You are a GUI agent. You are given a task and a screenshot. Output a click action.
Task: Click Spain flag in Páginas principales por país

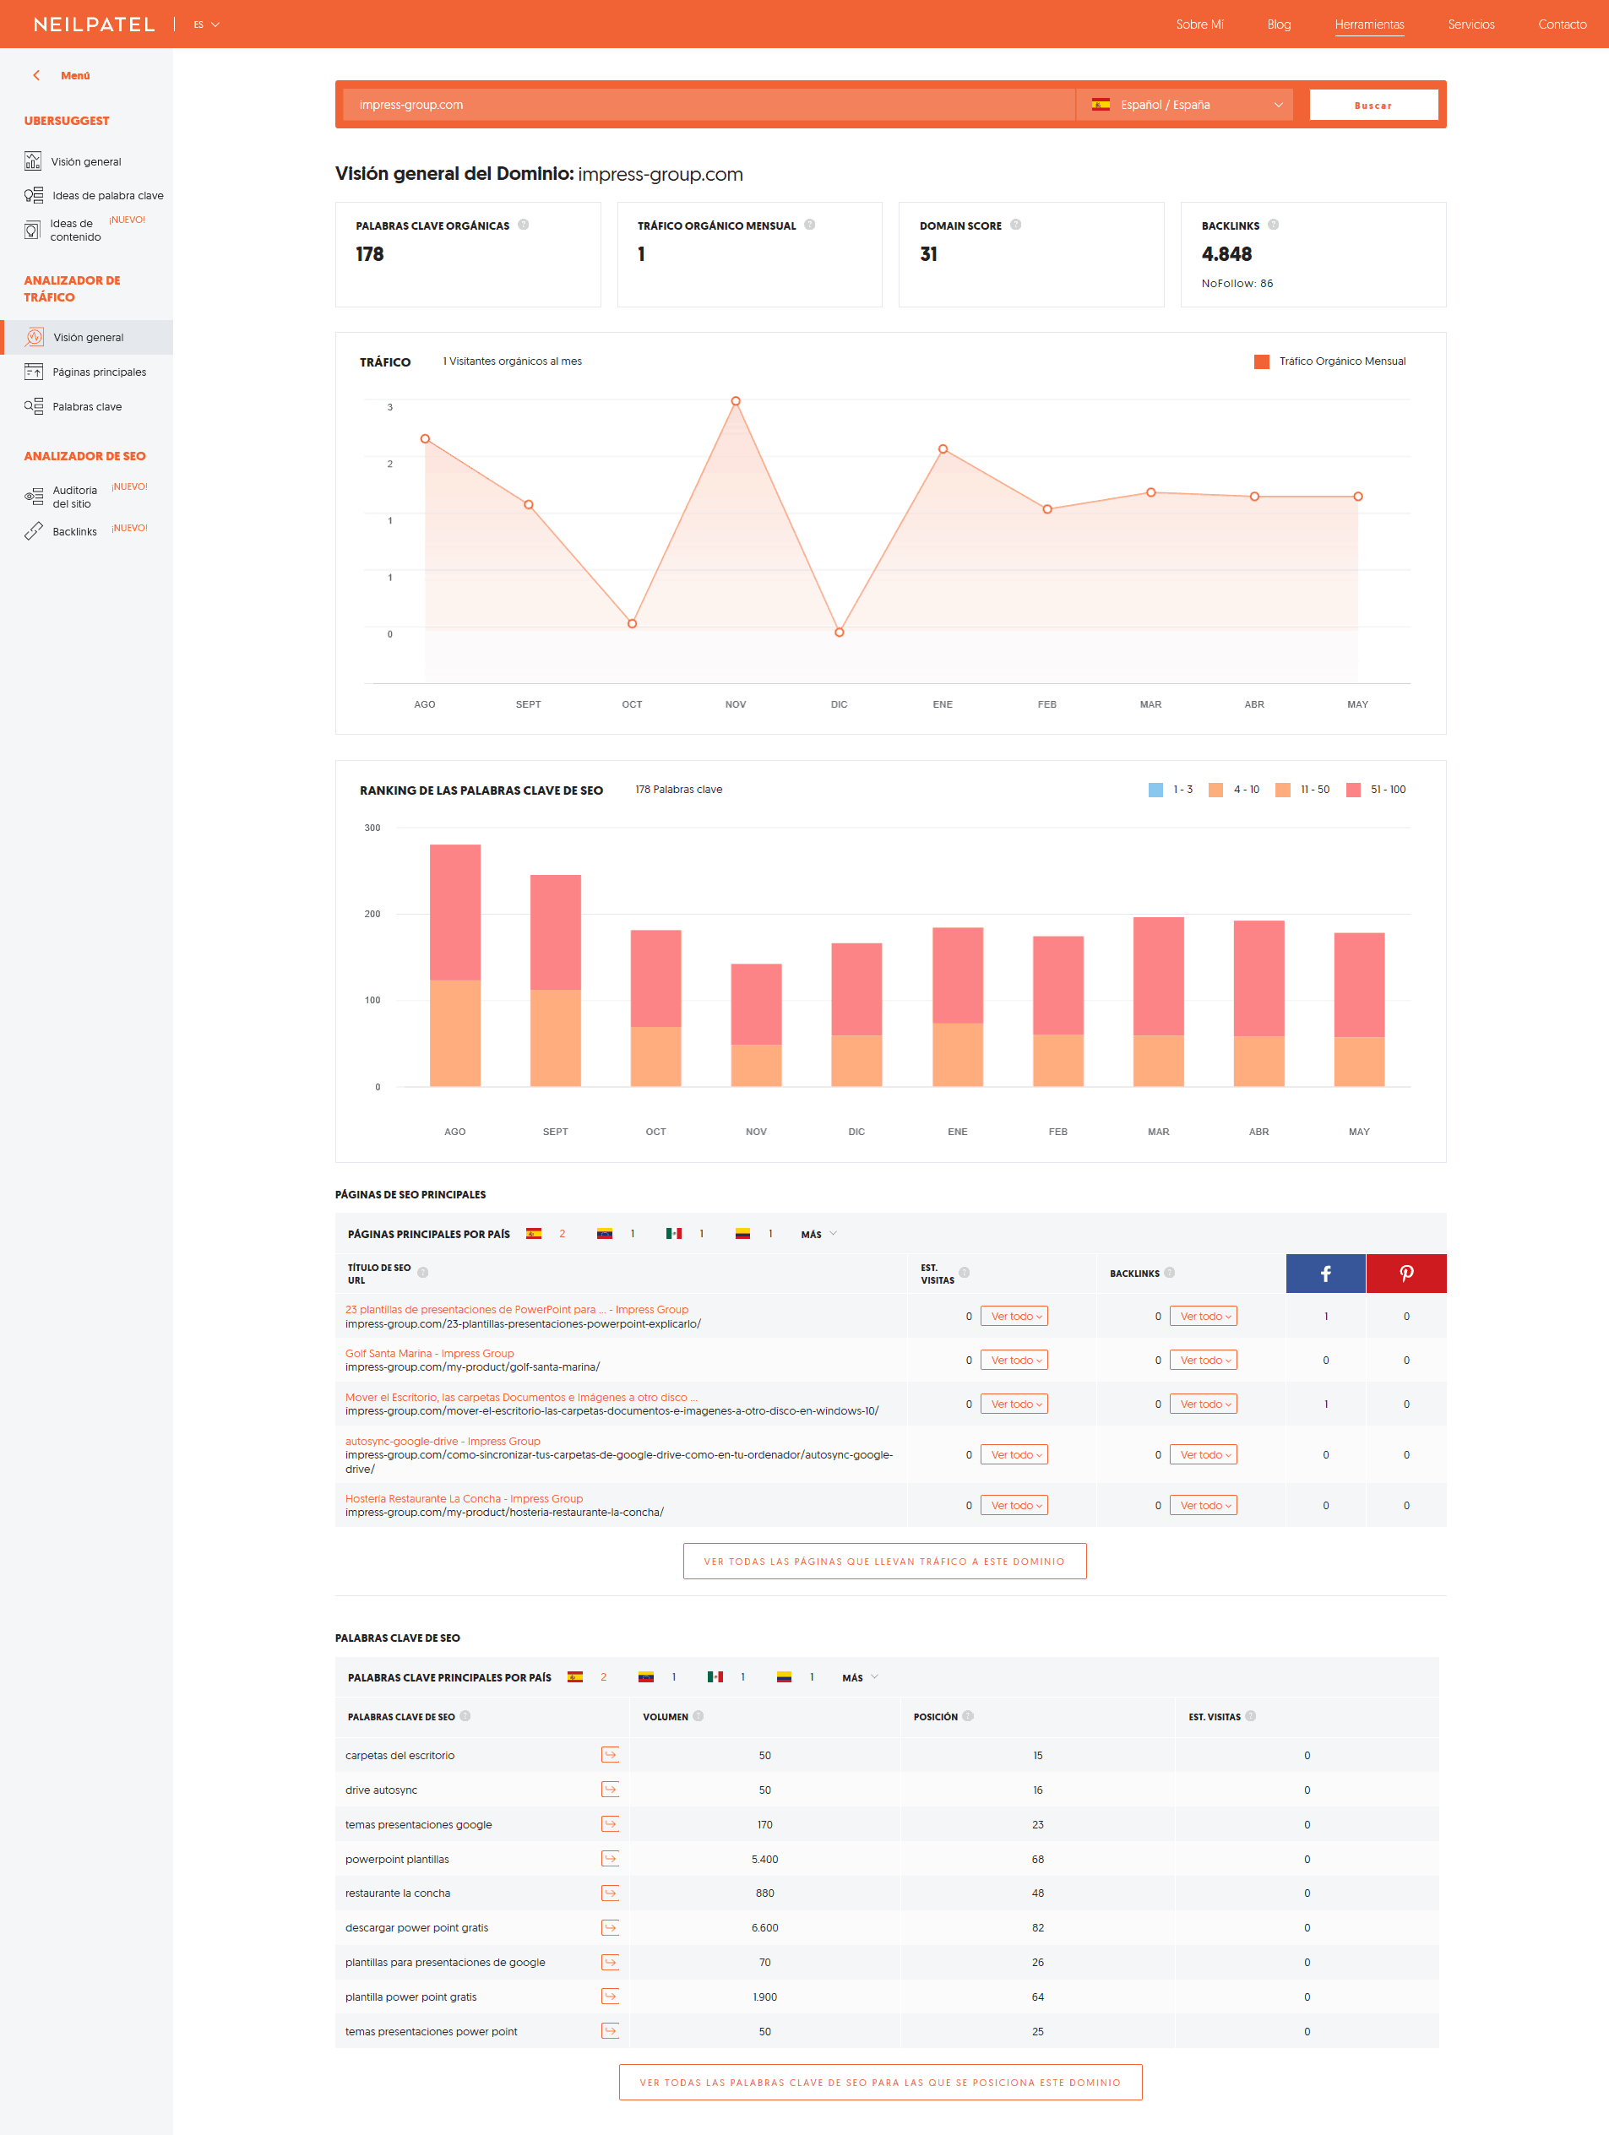(534, 1234)
